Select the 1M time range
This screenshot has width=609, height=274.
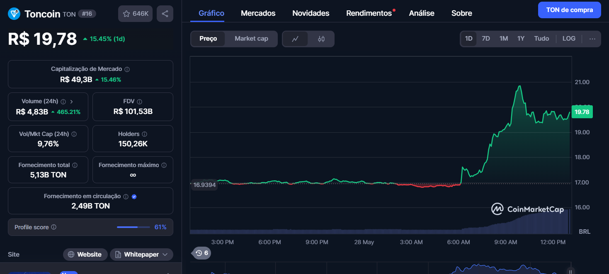tap(504, 39)
